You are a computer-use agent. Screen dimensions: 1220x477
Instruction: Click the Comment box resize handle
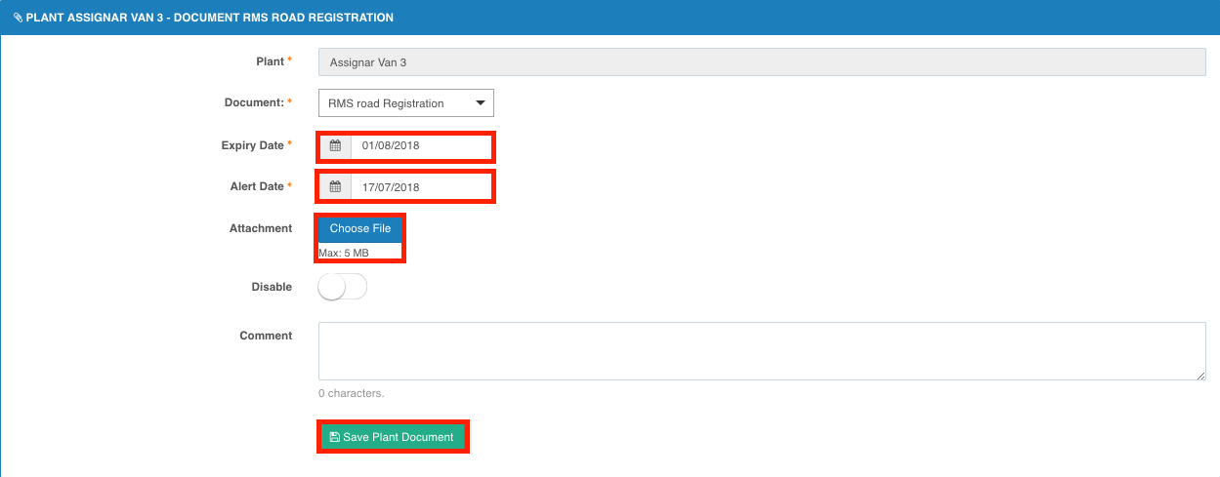coord(1200,375)
